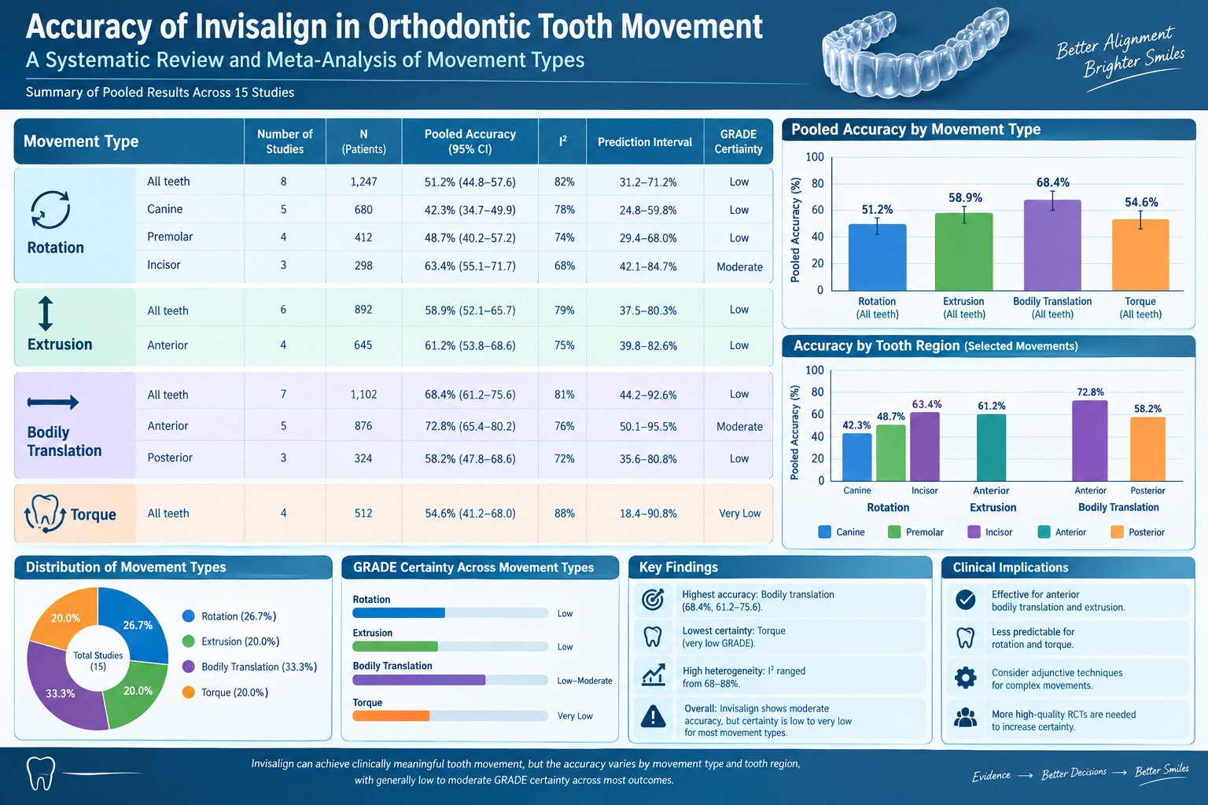Click the Torque tooth icon

[45, 513]
